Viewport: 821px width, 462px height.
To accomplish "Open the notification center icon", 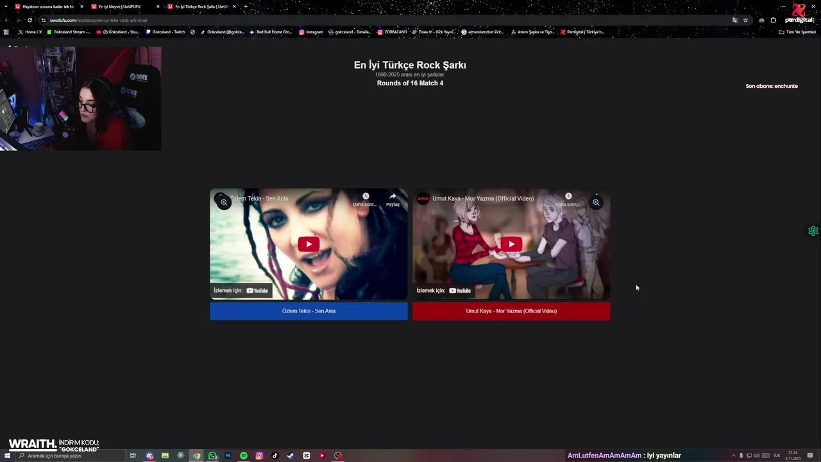I will (x=810, y=456).
